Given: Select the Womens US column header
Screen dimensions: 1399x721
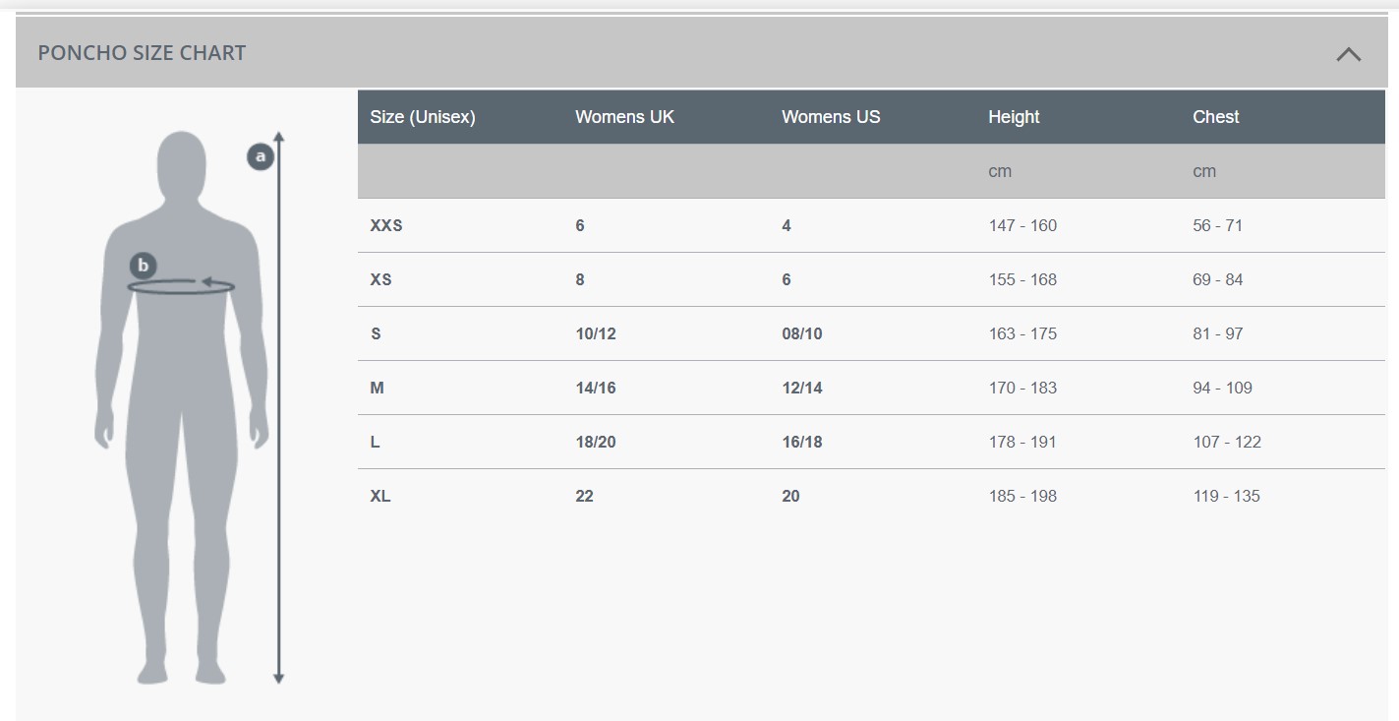Looking at the screenshot, I should click(x=831, y=117).
